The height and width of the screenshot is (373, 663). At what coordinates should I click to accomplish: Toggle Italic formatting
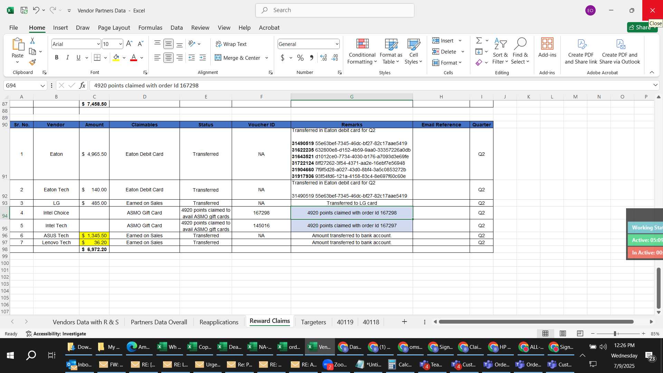pyautogui.click(x=68, y=58)
